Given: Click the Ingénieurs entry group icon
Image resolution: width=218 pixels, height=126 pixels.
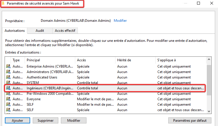Looking at the screenshot, I should coord(8,88).
